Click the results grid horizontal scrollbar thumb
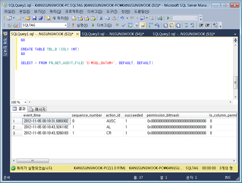Viewport: 242px width, 183px height. 33,161
